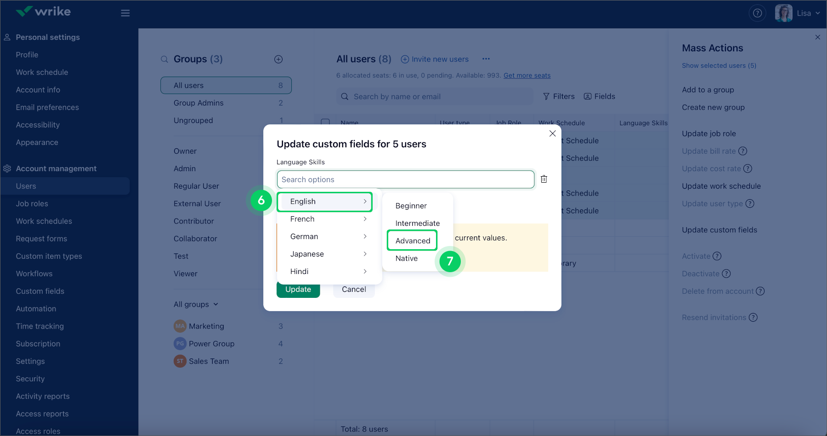Delete the Language Skills field with trash icon
Viewport: 827px width, 436px height.
tap(544, 179)
